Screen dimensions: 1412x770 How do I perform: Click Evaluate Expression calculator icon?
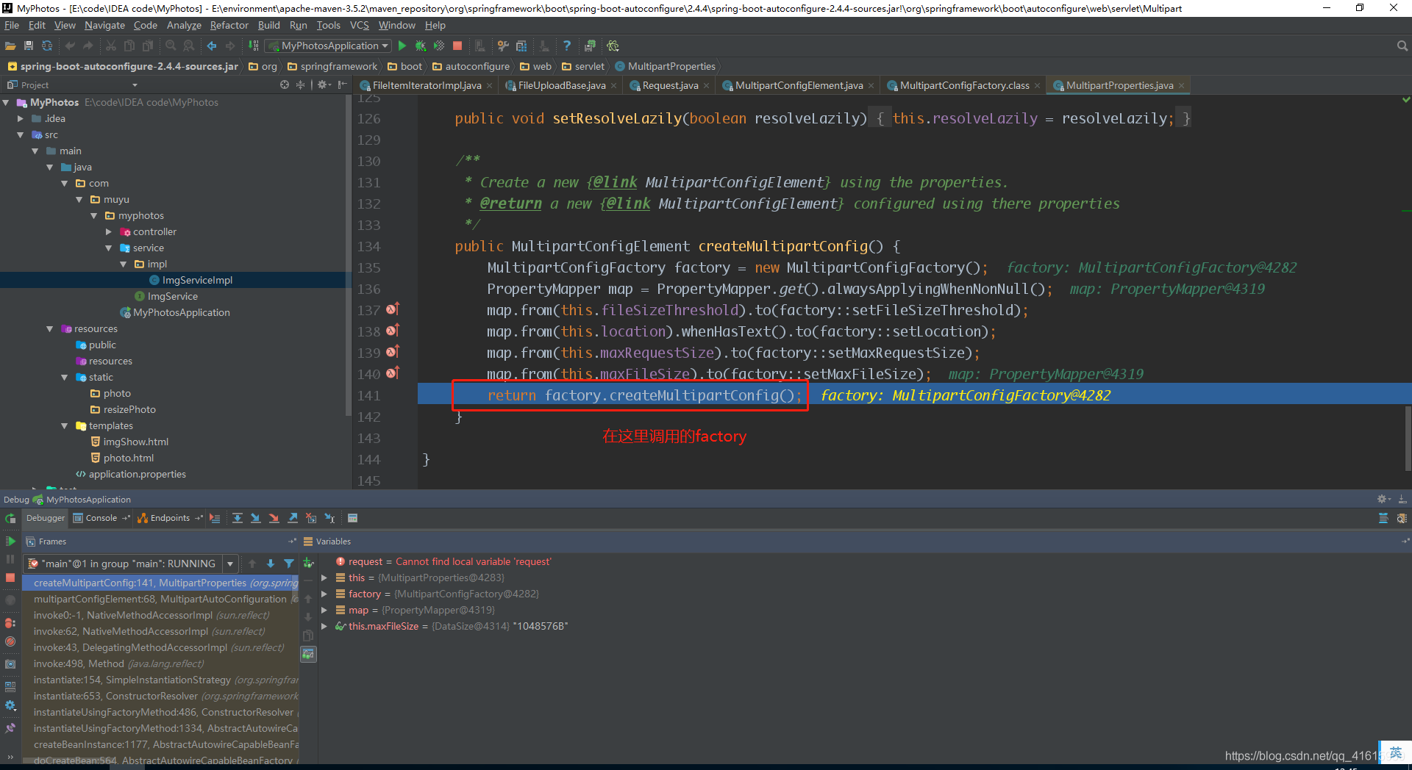(x=352, y=518)
